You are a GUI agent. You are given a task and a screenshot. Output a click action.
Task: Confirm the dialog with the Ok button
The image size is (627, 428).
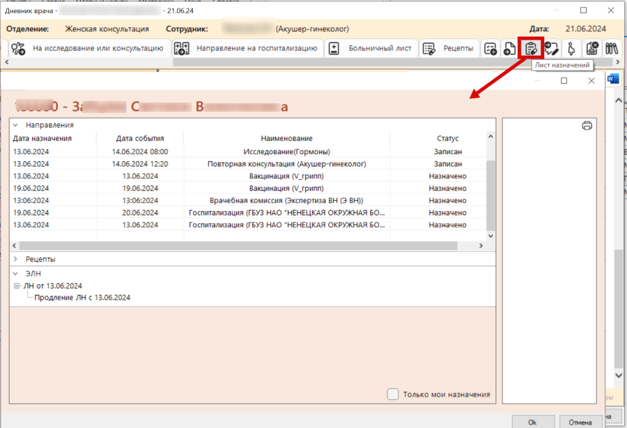(x=533, y=422)
